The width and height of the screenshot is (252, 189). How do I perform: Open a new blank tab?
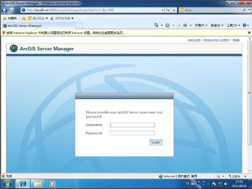[x=79, y=26]
